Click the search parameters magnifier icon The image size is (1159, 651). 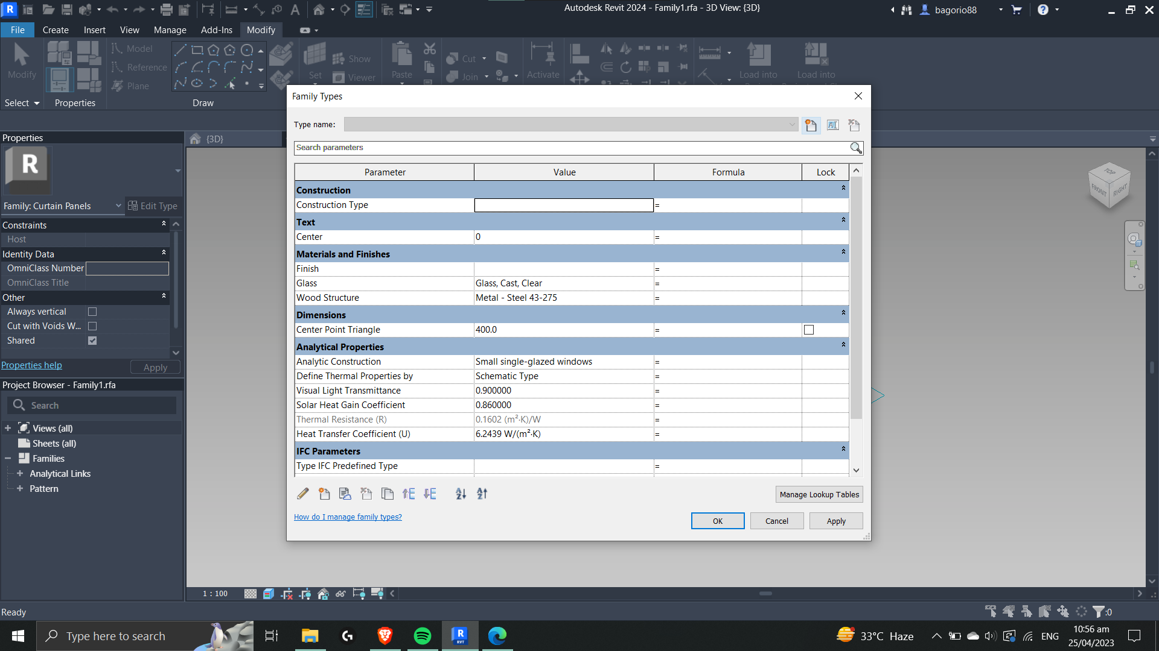[x=855, y=148]
